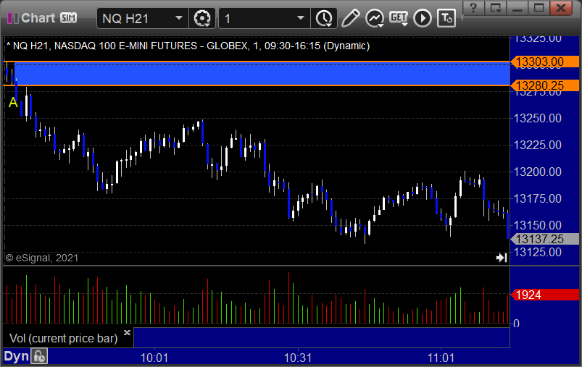The image size is (582, 367).
Task: Click the chart title NQ H21 text
Action: point(188,46)
